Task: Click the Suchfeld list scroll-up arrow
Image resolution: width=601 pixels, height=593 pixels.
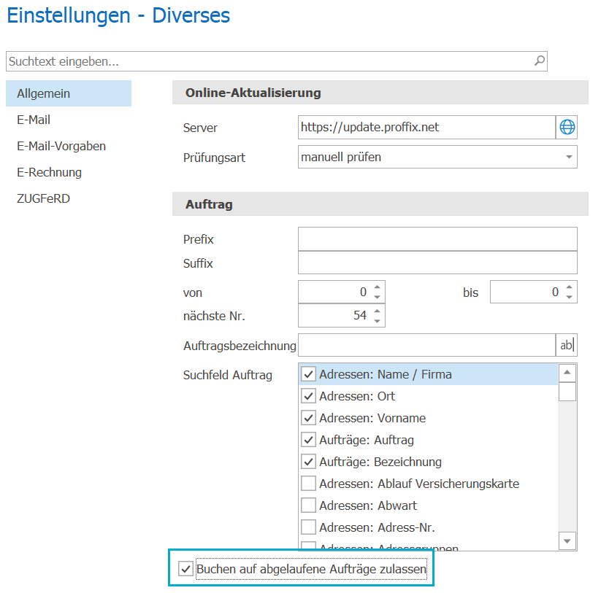Action: [x=567, y=373]
